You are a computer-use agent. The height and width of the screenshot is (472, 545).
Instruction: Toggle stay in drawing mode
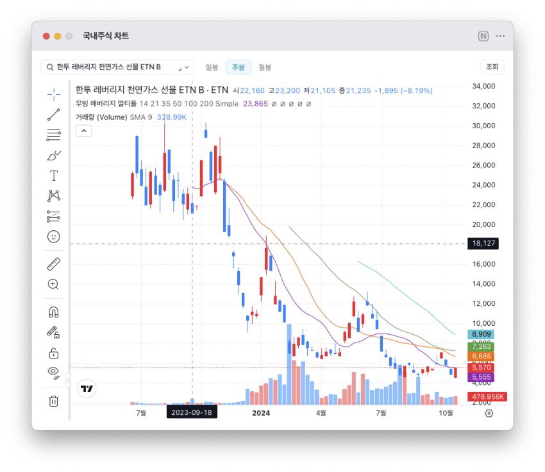point(53,332)
